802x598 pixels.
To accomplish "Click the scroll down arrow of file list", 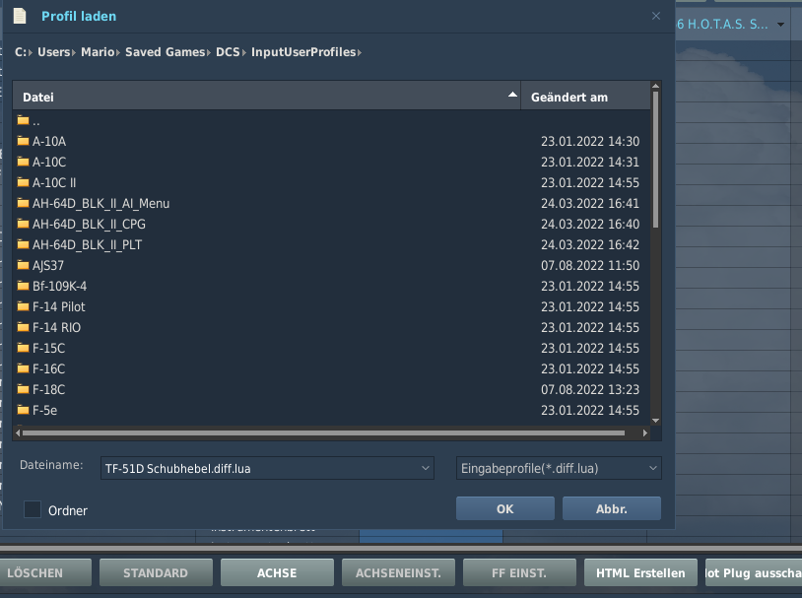I will [655, 421].
